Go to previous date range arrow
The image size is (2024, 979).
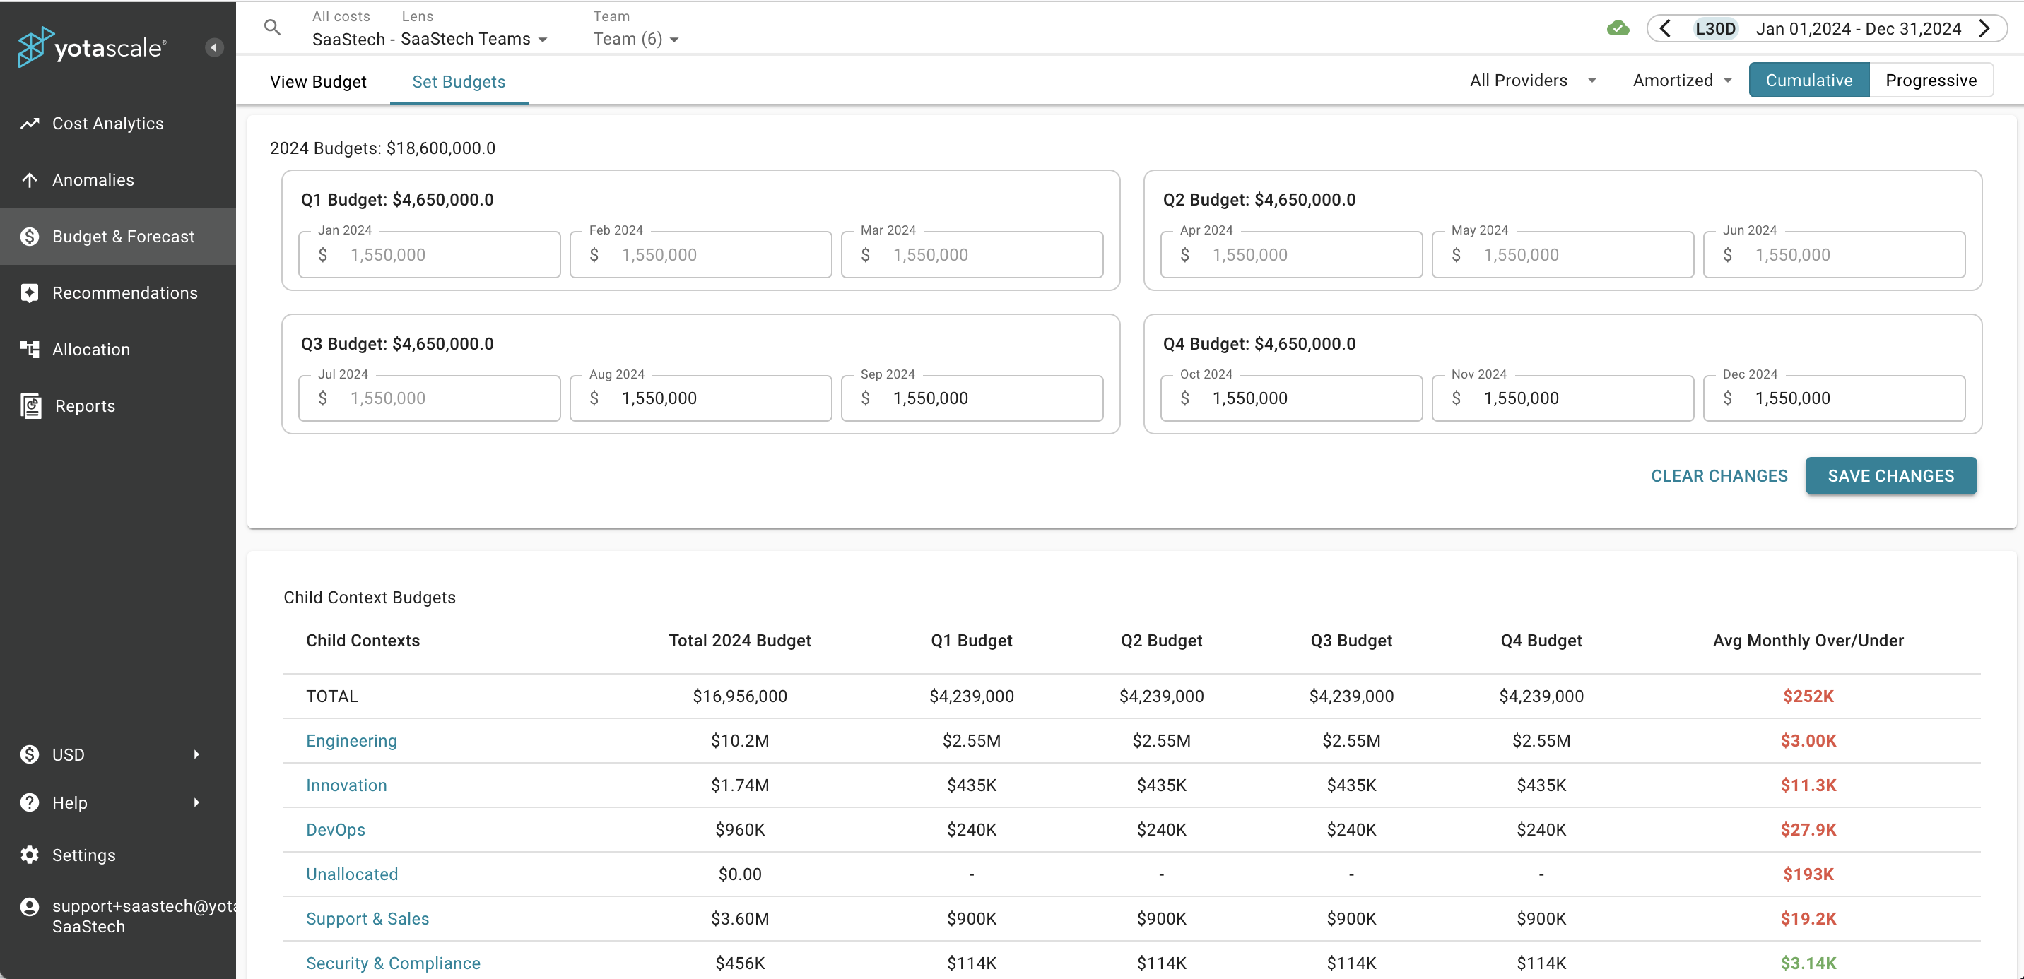click(x=1665, y=29)
